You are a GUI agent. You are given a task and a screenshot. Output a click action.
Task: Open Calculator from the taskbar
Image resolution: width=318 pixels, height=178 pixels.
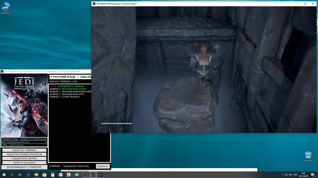pyautogui.click(x=53, y=175)
